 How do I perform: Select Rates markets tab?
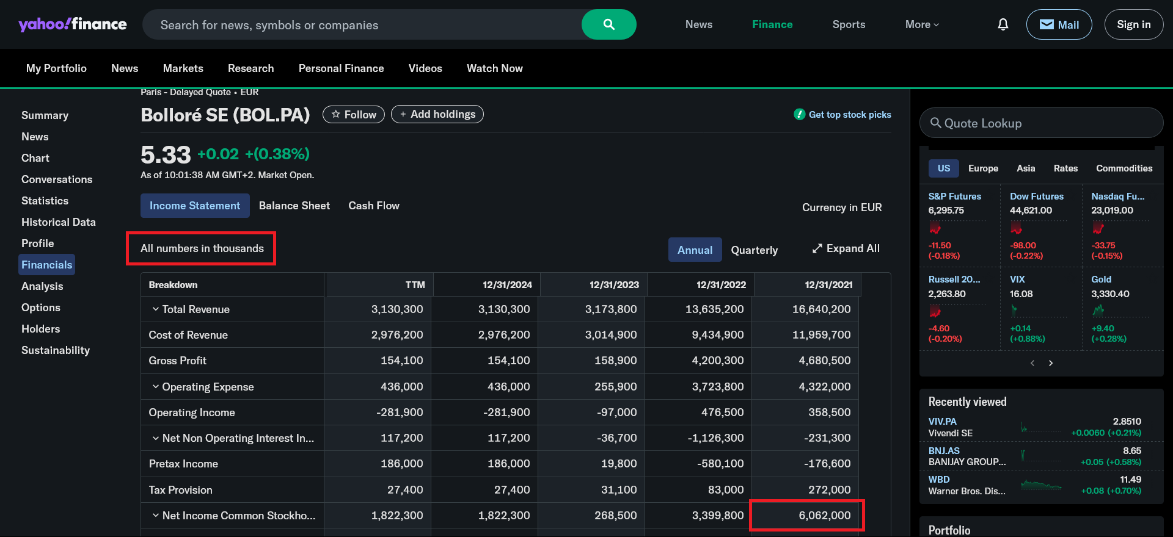click(1065, 168)
